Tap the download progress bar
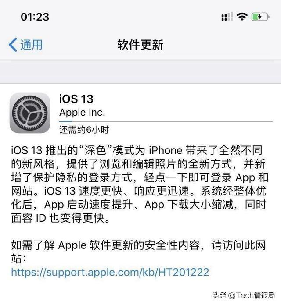The height and width of the screenshot is (305, 281). (x=166, y=121)
